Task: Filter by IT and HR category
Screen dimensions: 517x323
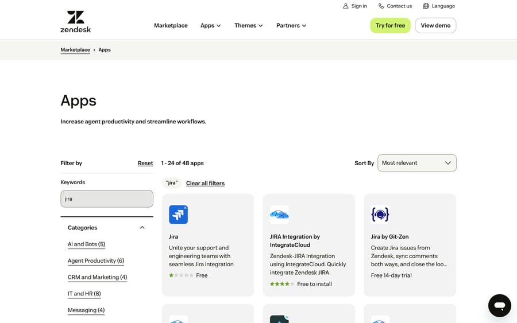Action: (x=84, y=294)
